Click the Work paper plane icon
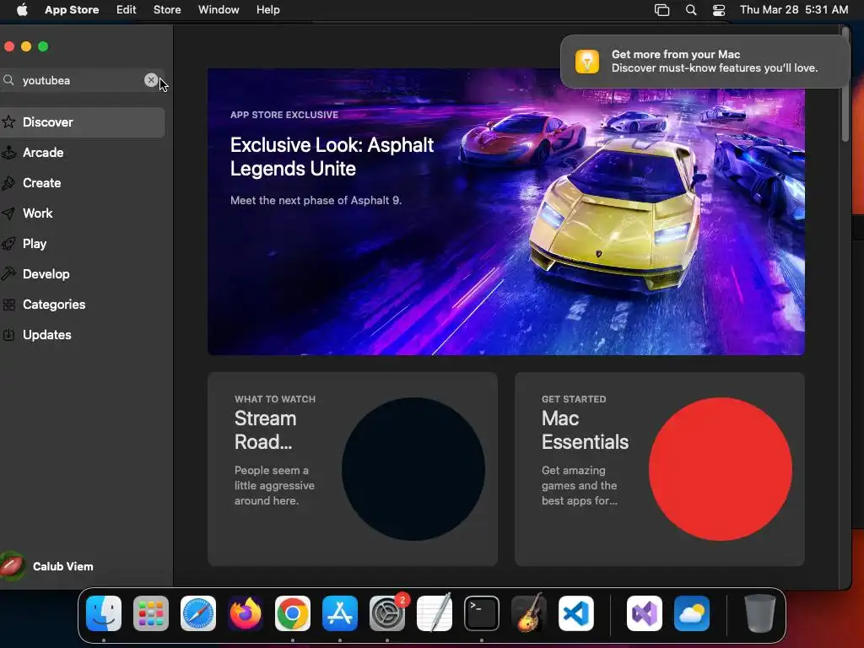This screenshot has width=864, height=648. [8, 213]
